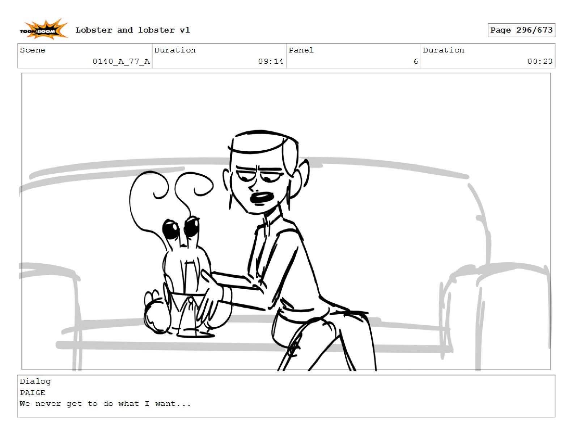Click the scene duration value '09:14'

271,62
